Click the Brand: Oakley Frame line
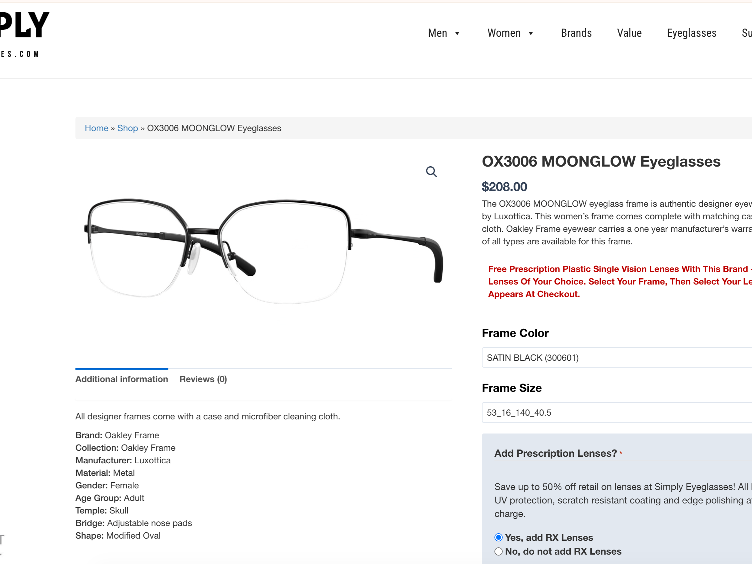 point(117,435)
